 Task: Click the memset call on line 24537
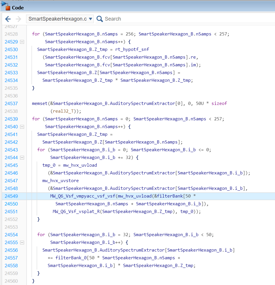pyautogui.click(x=40, y=103)
